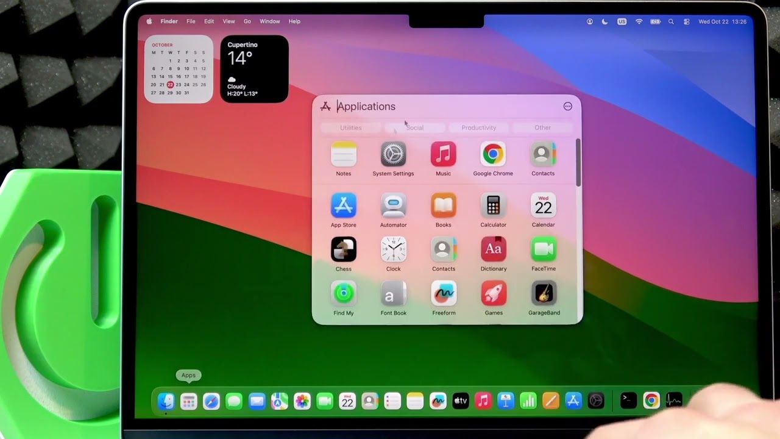Screen dimensions: 780x439
Task: Select the Productivity category filter
Action: (479, 127)
